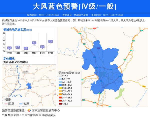The height and width of the screenshot is (118, 150).
Task: Click the 3.3 wind speed marker at 17时
Action: click(x=9, y=48)
